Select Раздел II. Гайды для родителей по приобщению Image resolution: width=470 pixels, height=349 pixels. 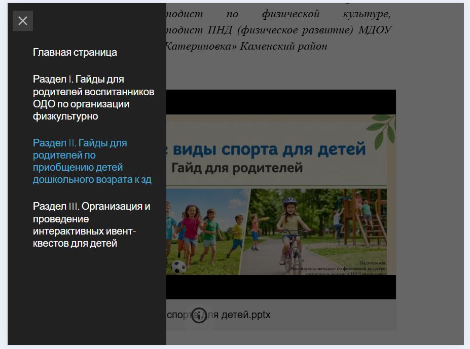point(92,161)
